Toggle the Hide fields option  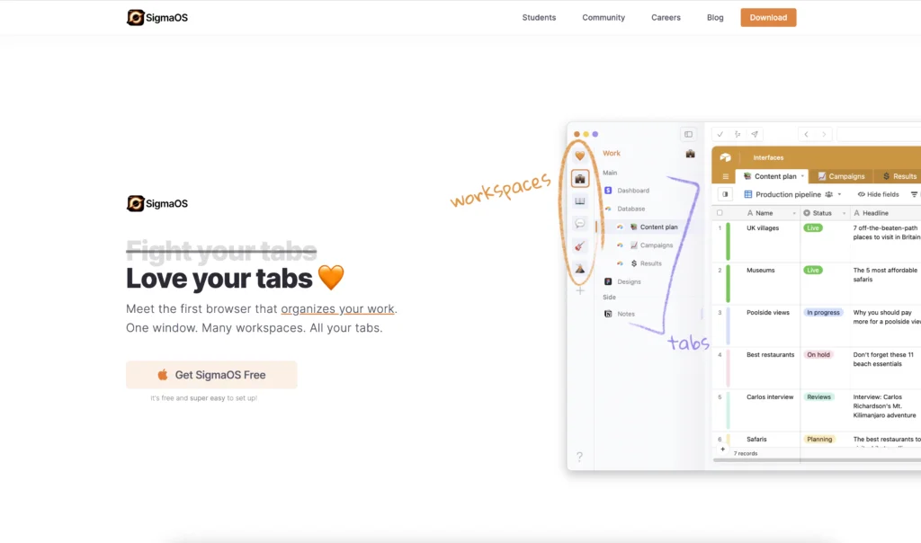pyautogui.click(x=878, y=194)
